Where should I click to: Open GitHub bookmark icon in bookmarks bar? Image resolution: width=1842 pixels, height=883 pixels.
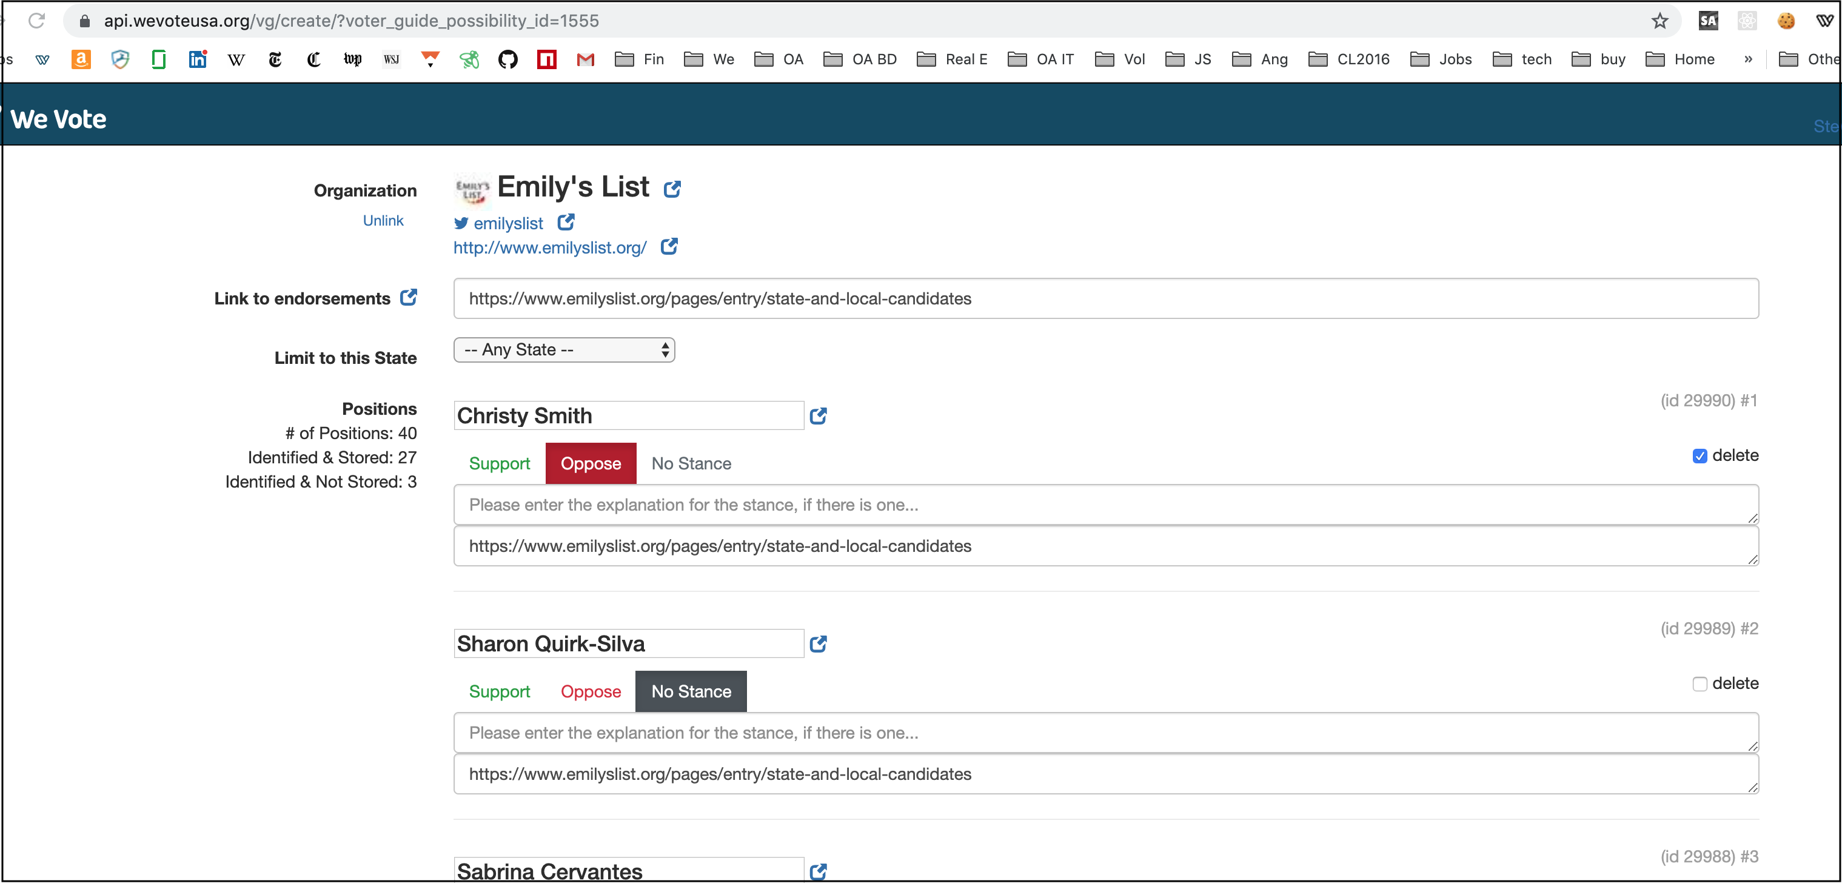point(507,59)
